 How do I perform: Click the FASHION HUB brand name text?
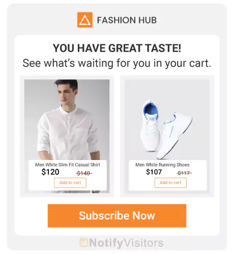pyautogui.click(x=127, y=20)
